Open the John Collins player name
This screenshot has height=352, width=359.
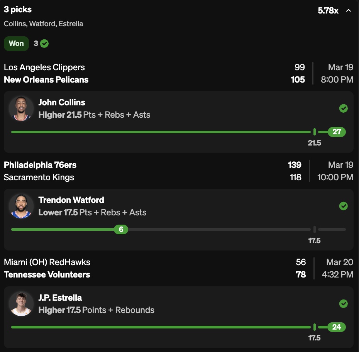coord(62,103)
